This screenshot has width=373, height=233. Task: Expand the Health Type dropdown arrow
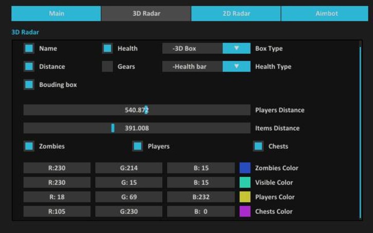point(237,66)
